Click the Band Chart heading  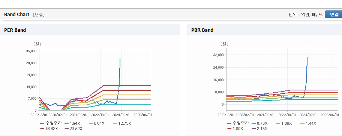16,15
